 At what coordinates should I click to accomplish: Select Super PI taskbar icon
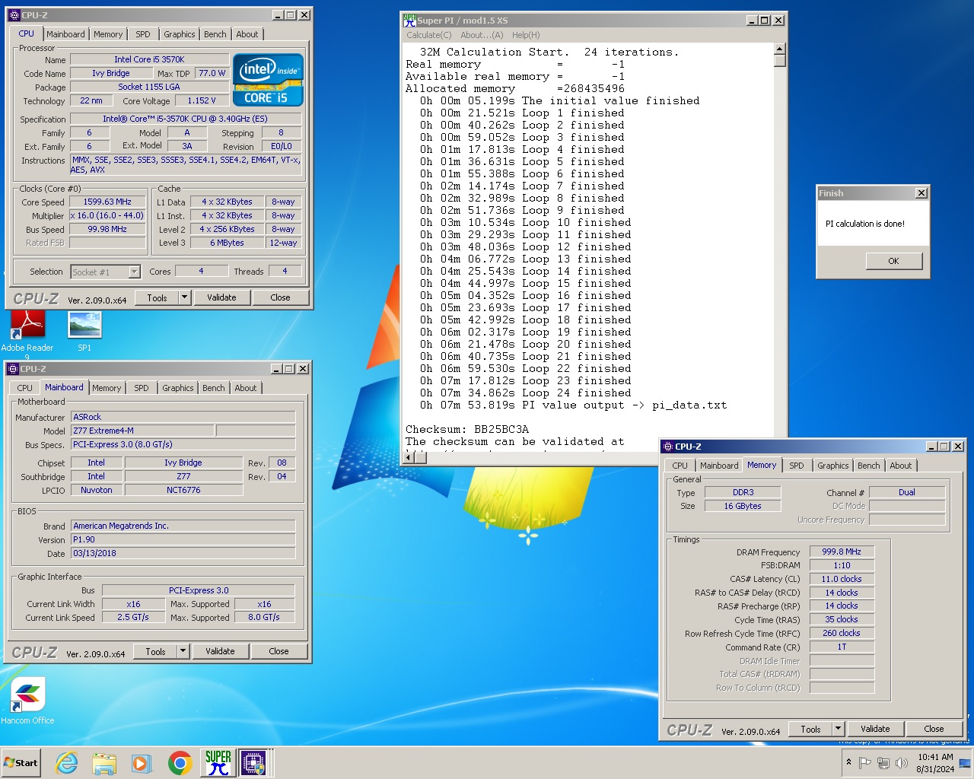pyautogui.click(x=218, y=763)
